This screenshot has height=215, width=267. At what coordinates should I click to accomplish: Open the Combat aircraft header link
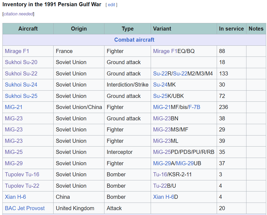click(134, 40)
